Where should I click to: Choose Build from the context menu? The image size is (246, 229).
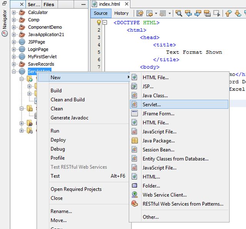coord(56,91)
